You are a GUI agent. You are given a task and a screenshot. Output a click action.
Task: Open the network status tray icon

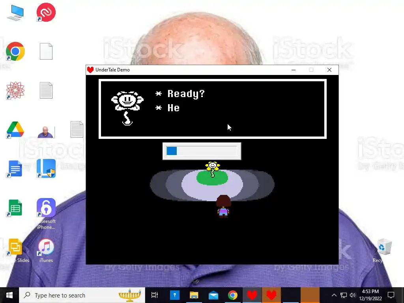[344, 295]
